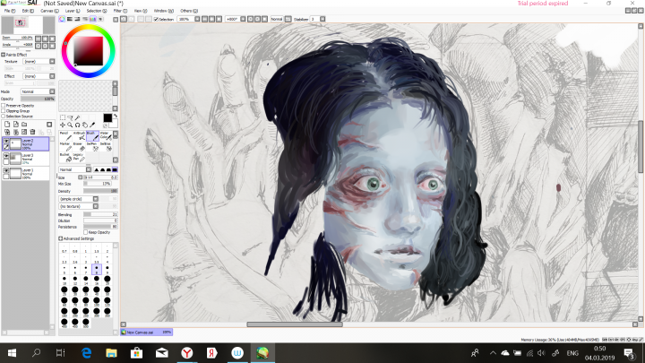Open Microsoft Edge from the taskbar

point(88,352)
